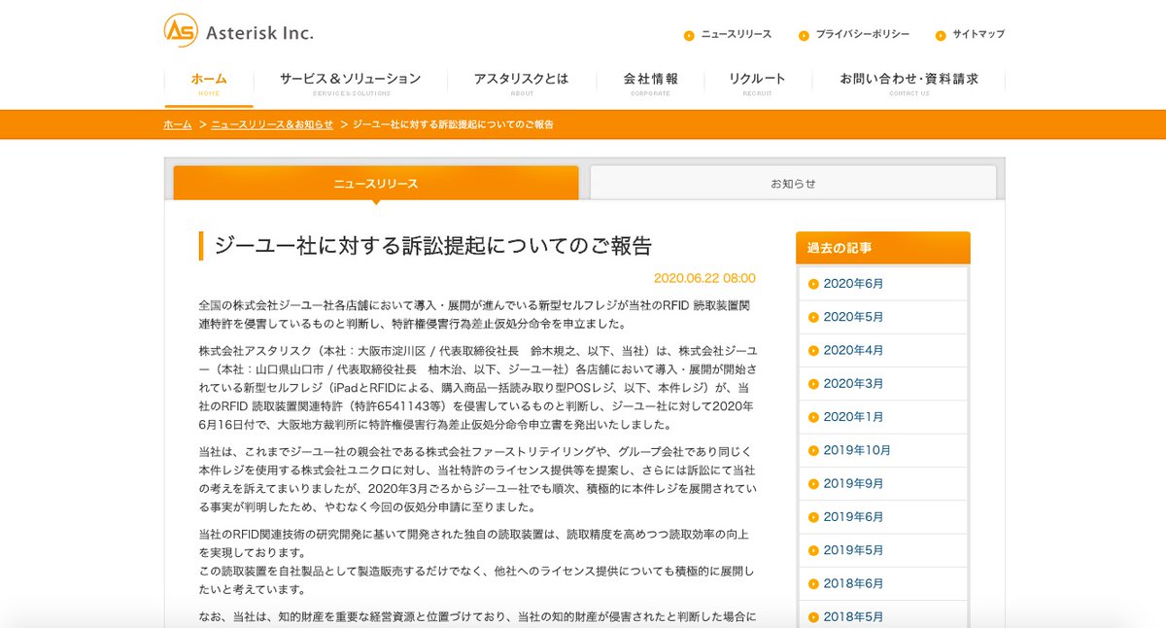
Task: Open 2018年6月 archive link
Action: pos(853,583)
